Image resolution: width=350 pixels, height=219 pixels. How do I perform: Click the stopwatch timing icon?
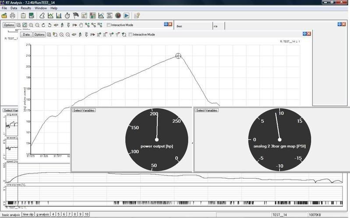[x=67, y=16]
